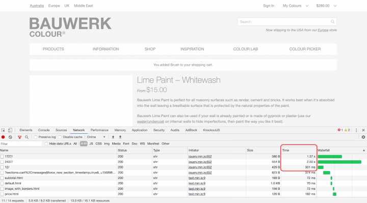The height and width of the screenshot is (203, 367).
Task: Open DevTools three-dot menu
Action: tap(356, 130)
